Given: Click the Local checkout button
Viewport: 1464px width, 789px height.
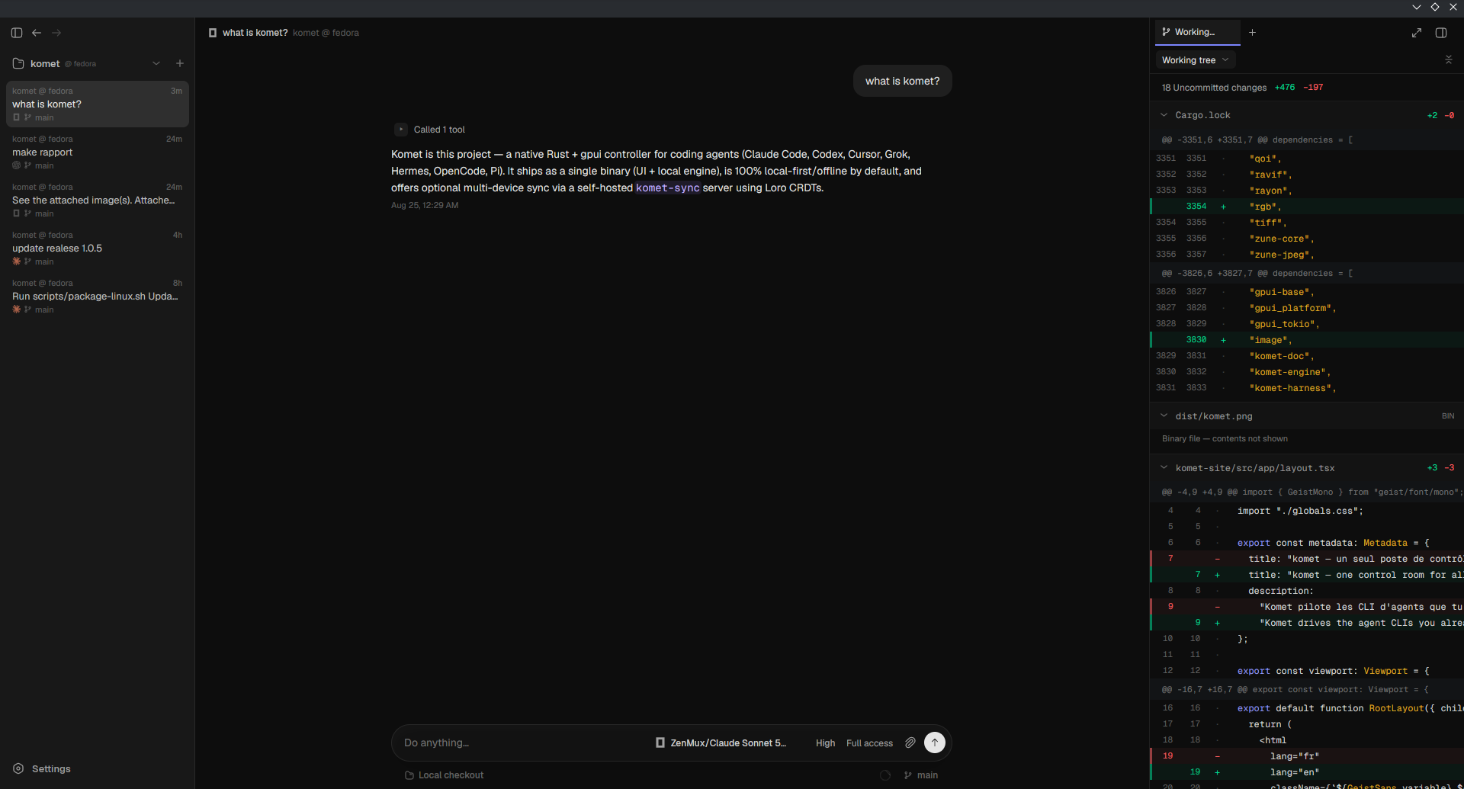Looking at the screenshot, I should (444, 775).
